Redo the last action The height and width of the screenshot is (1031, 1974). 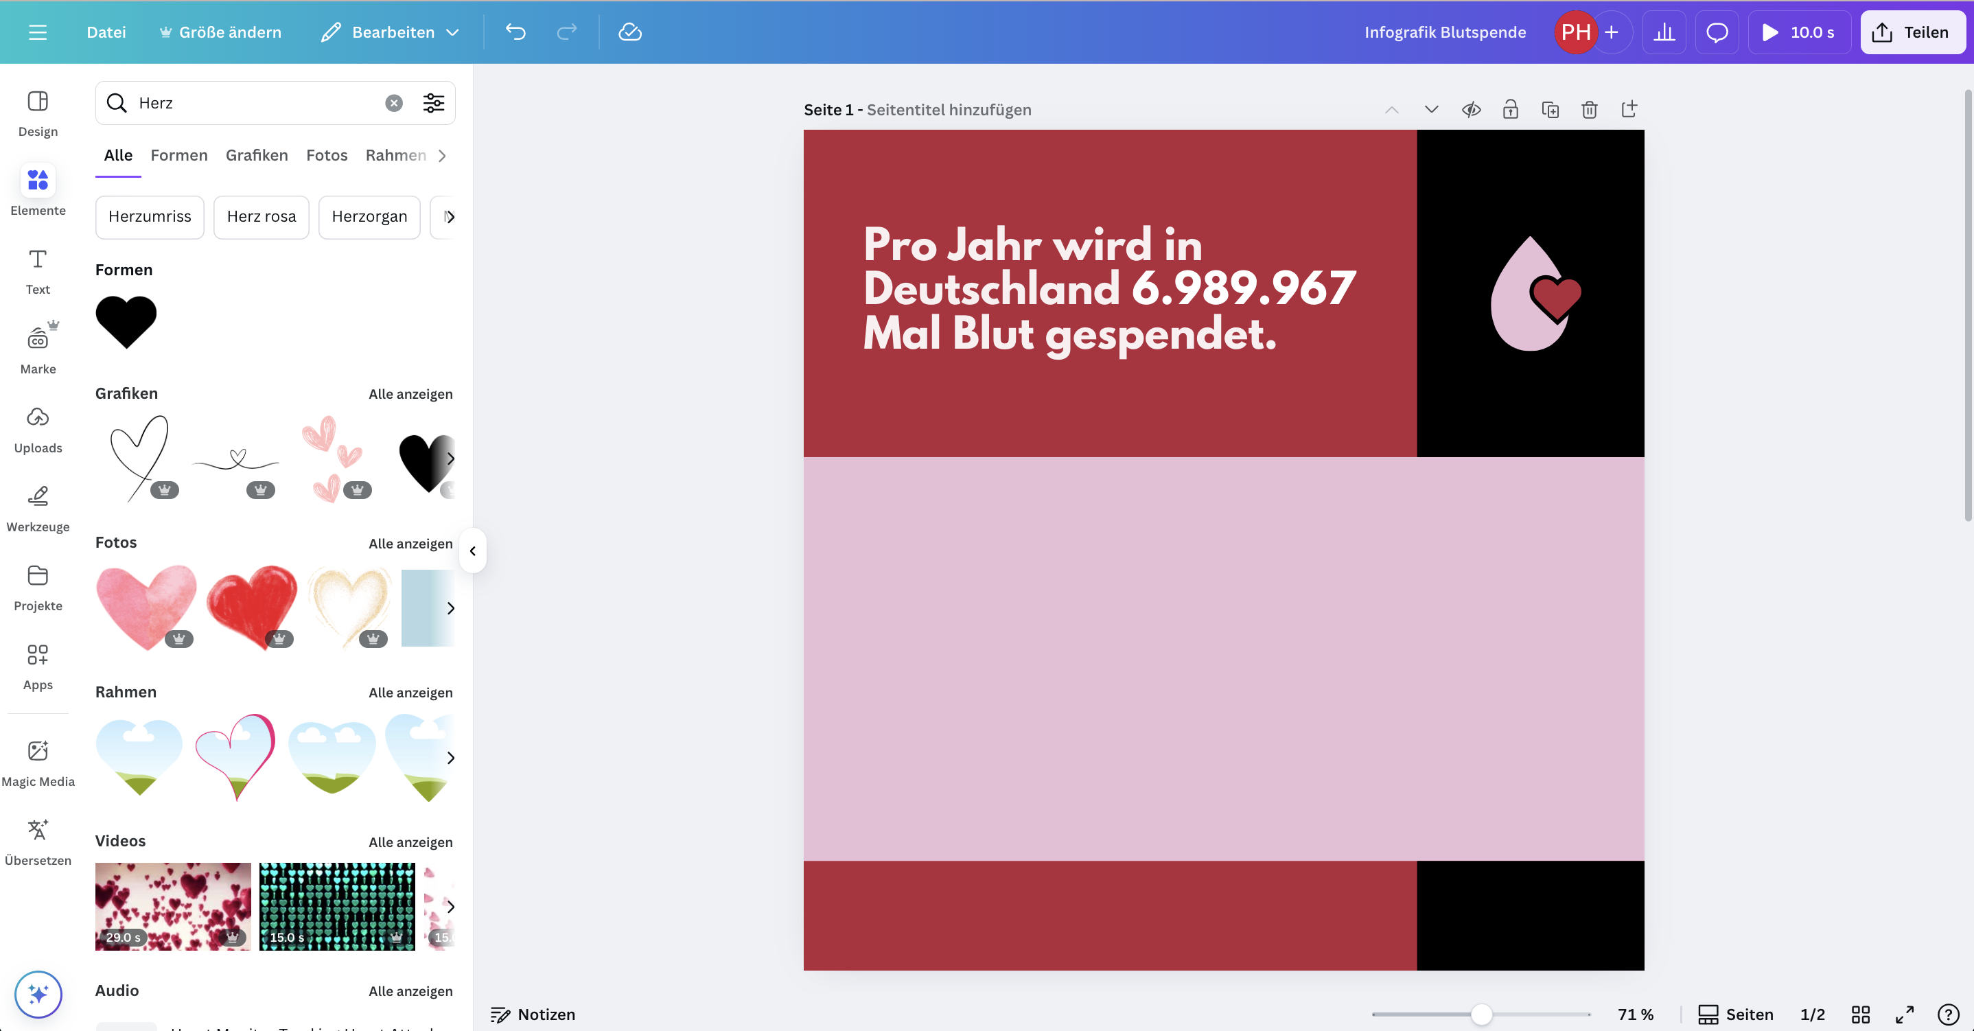pos(566,32)
